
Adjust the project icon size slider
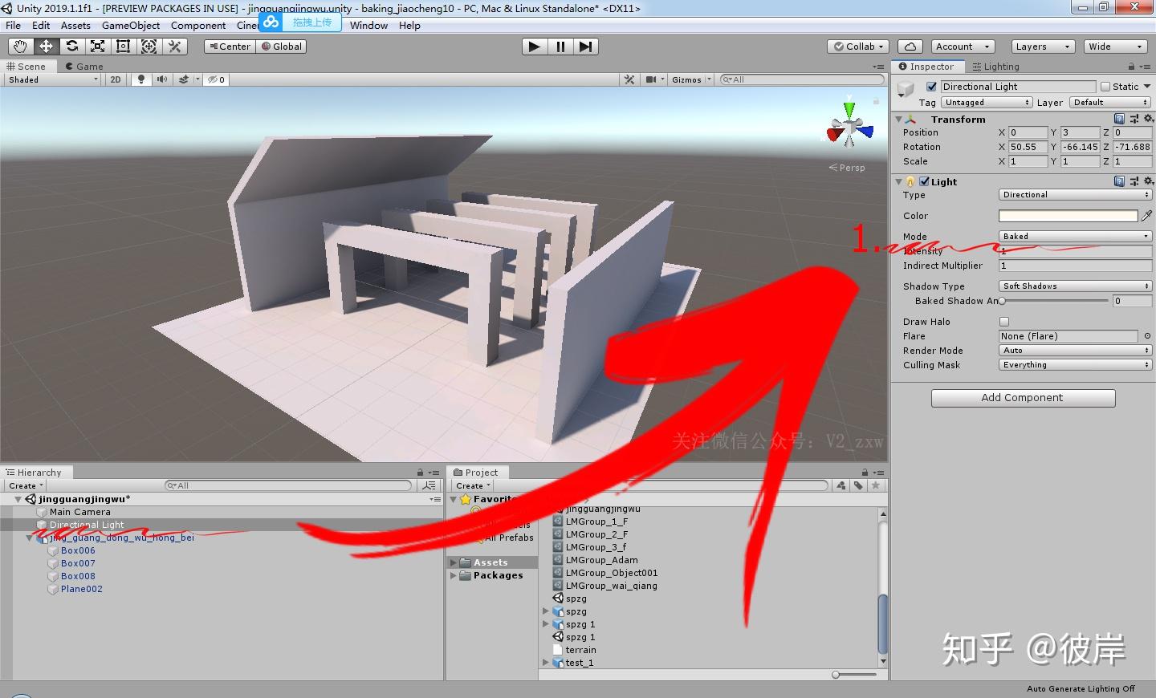point(856,675)
